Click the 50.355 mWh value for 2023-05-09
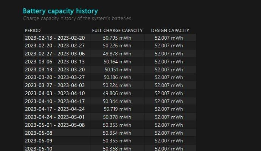 [x=117, y=141]
